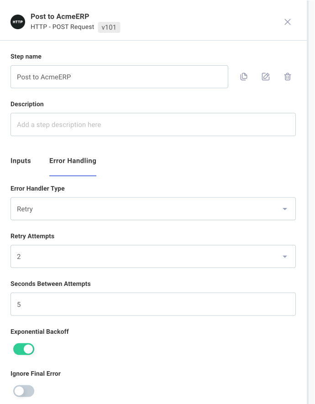The height and width of the screenshot is (404, 315).
Task: Click the black HTTP component icon
Action: tap(18, 22)
